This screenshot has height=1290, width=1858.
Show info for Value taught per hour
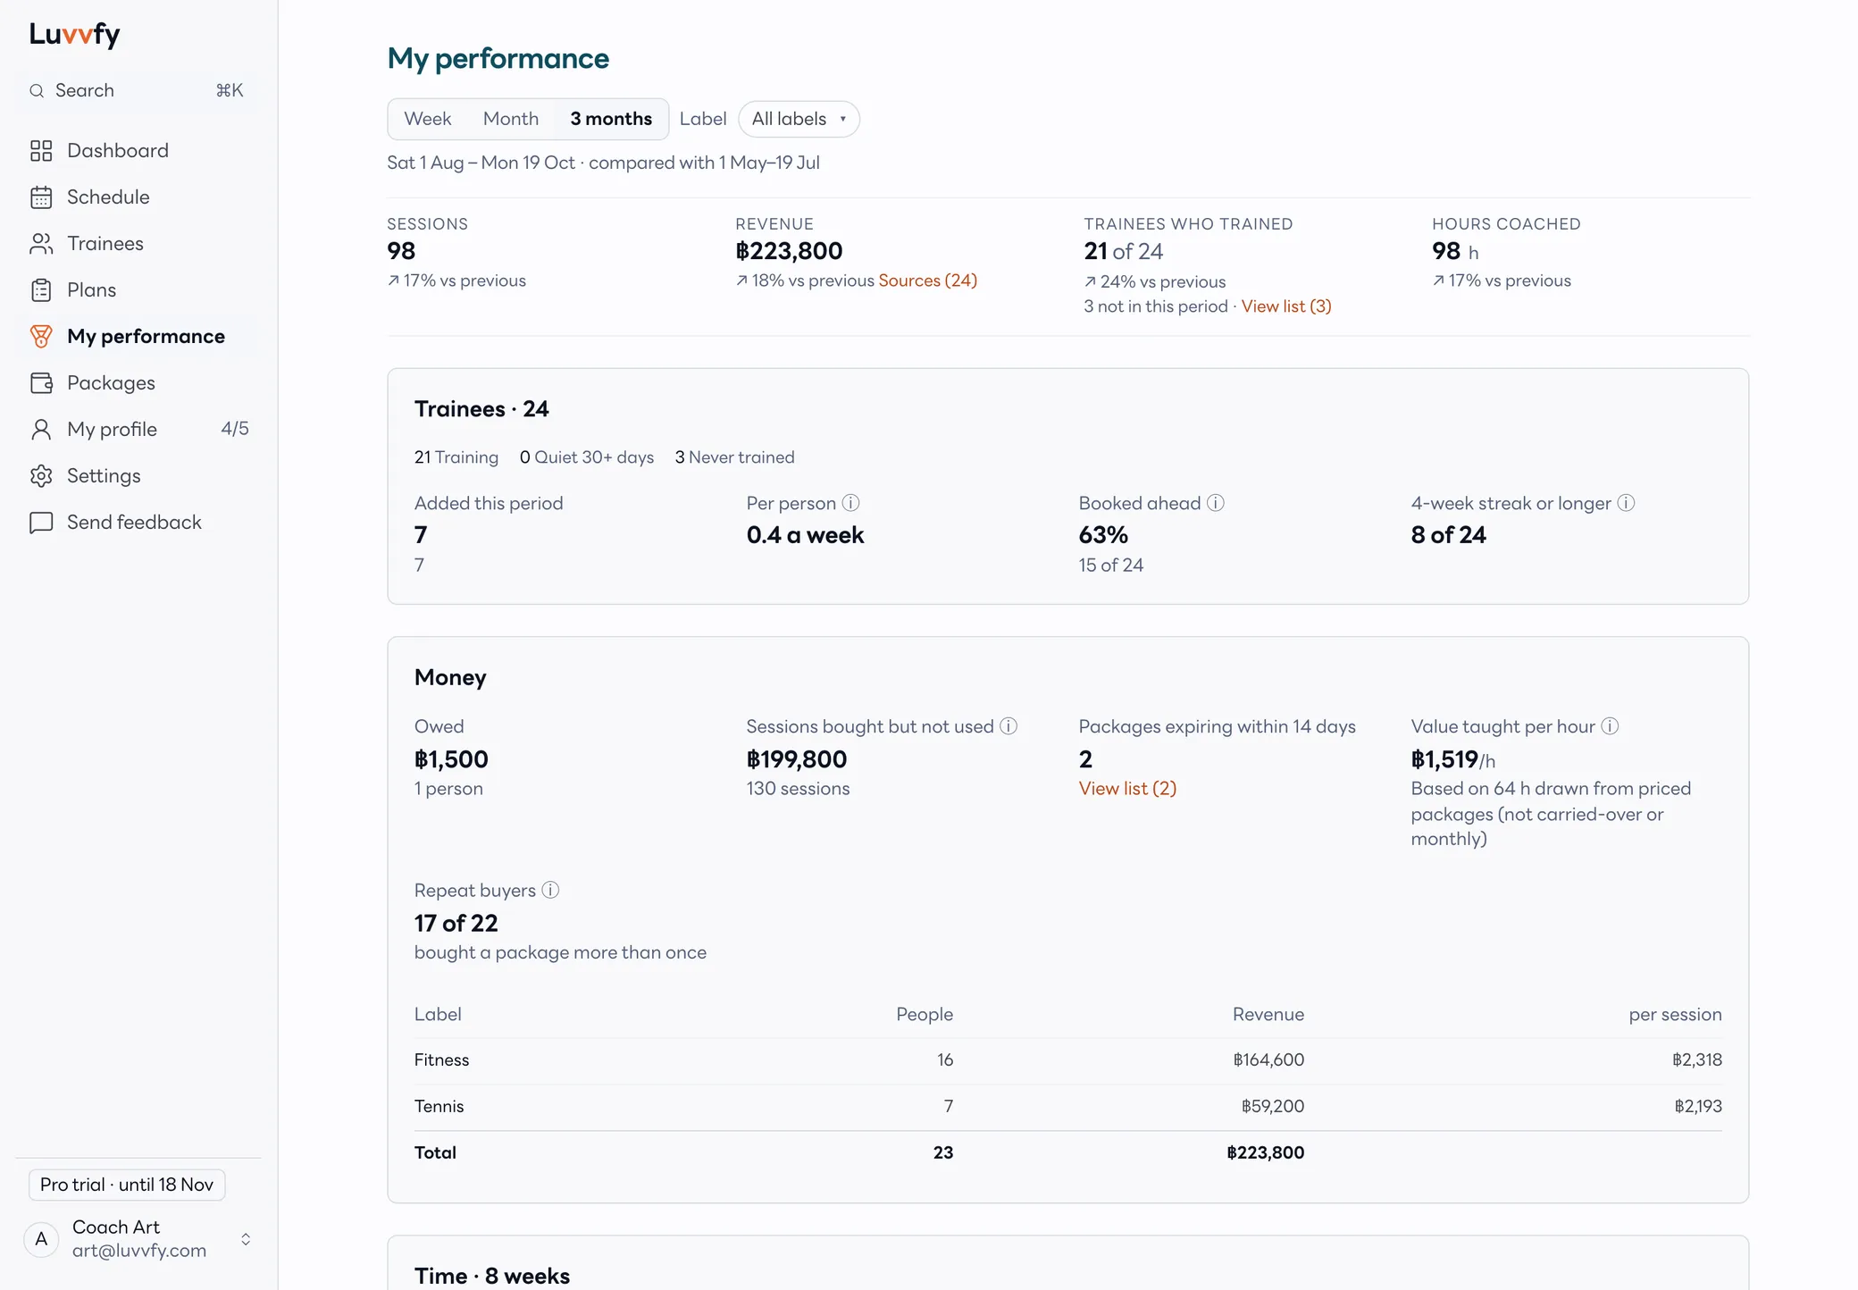pos(1610,726)
